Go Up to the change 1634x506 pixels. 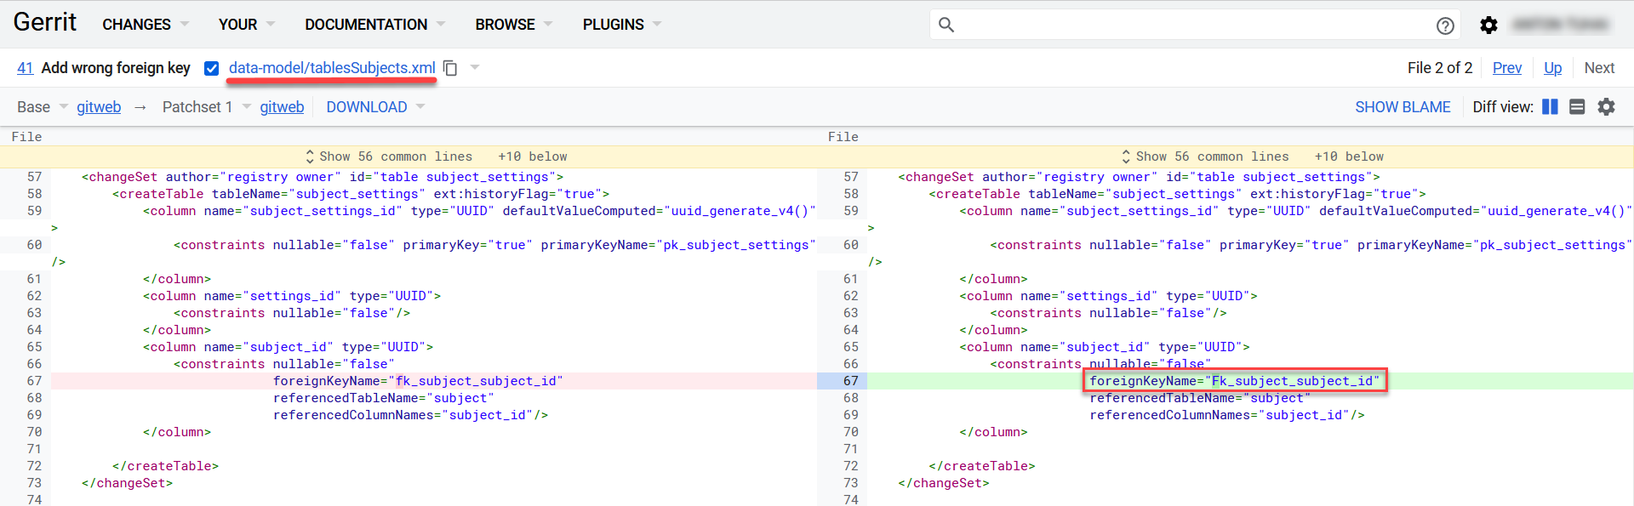point(1553,68)
